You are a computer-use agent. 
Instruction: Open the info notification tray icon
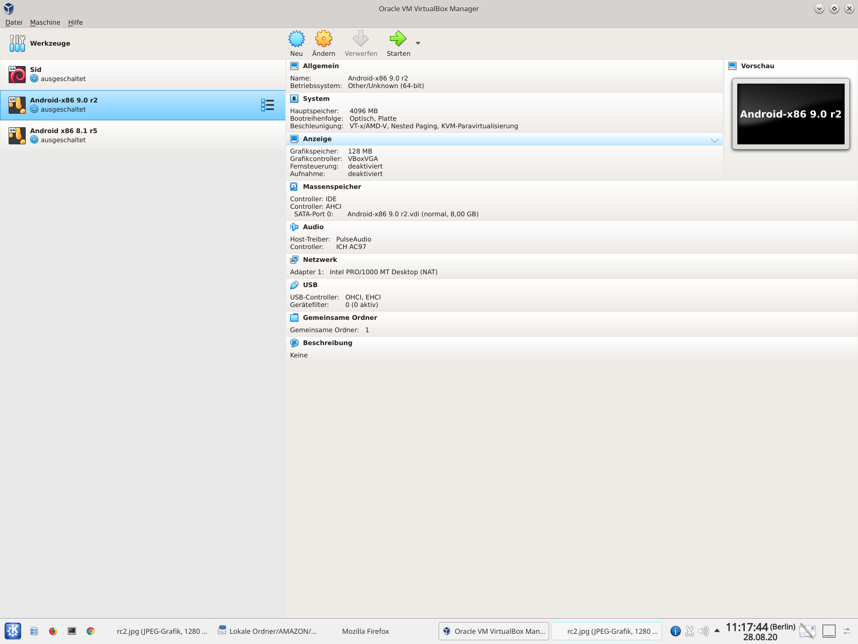pos(676,631)
